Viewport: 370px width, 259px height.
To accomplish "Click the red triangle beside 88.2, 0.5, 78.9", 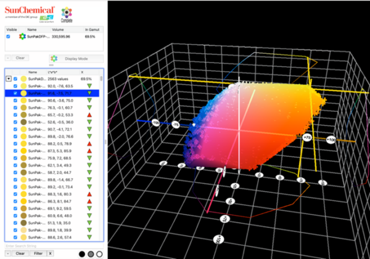I will coord(91,143).
